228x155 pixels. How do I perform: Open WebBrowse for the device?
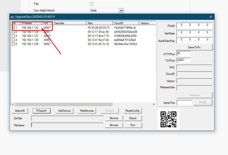(x=87, y=111)
